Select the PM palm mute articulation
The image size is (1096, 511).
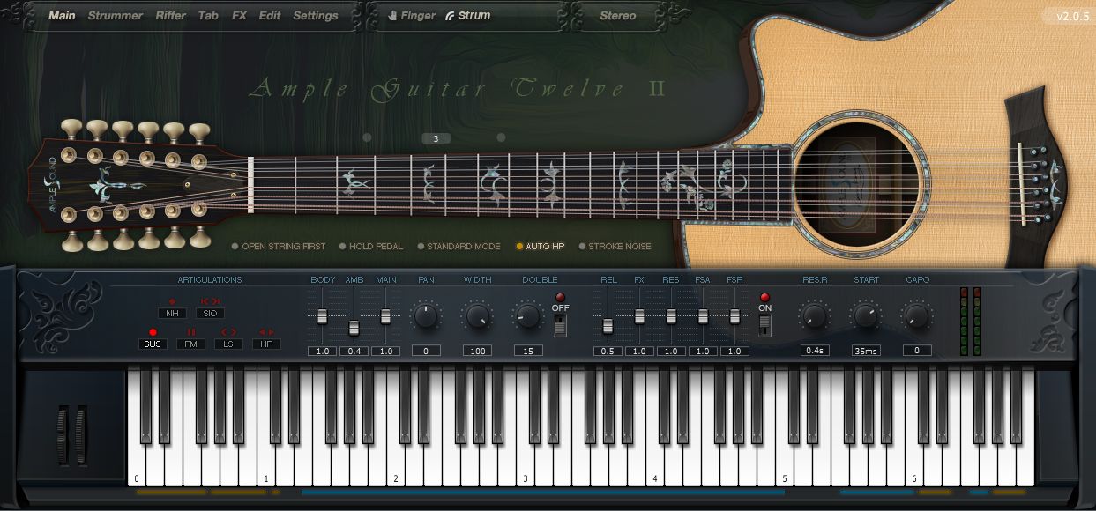pyautogui.click(x=190, y=344)
